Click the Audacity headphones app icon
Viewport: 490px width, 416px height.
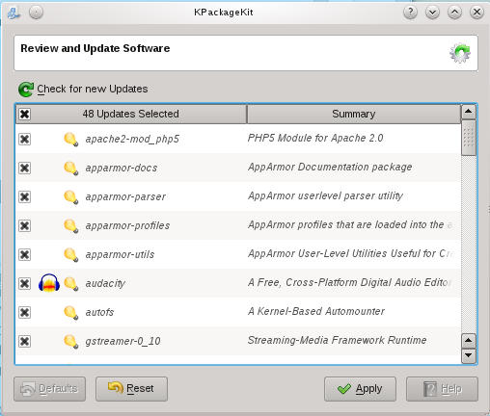coord(49,283)
